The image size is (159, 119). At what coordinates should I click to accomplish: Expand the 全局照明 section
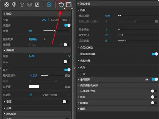click(78, 79)
